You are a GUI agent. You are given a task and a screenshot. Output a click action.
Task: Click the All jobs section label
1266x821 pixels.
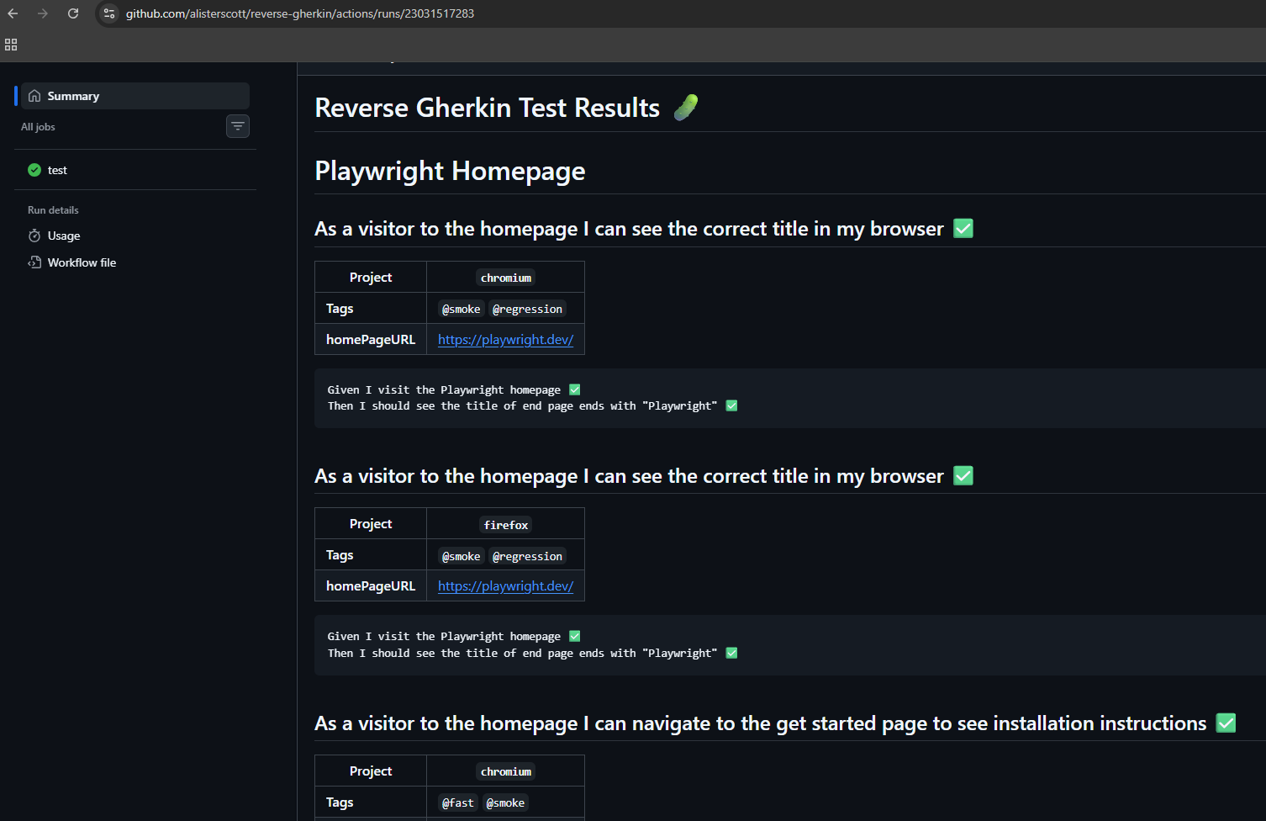[x=38, y=126]
